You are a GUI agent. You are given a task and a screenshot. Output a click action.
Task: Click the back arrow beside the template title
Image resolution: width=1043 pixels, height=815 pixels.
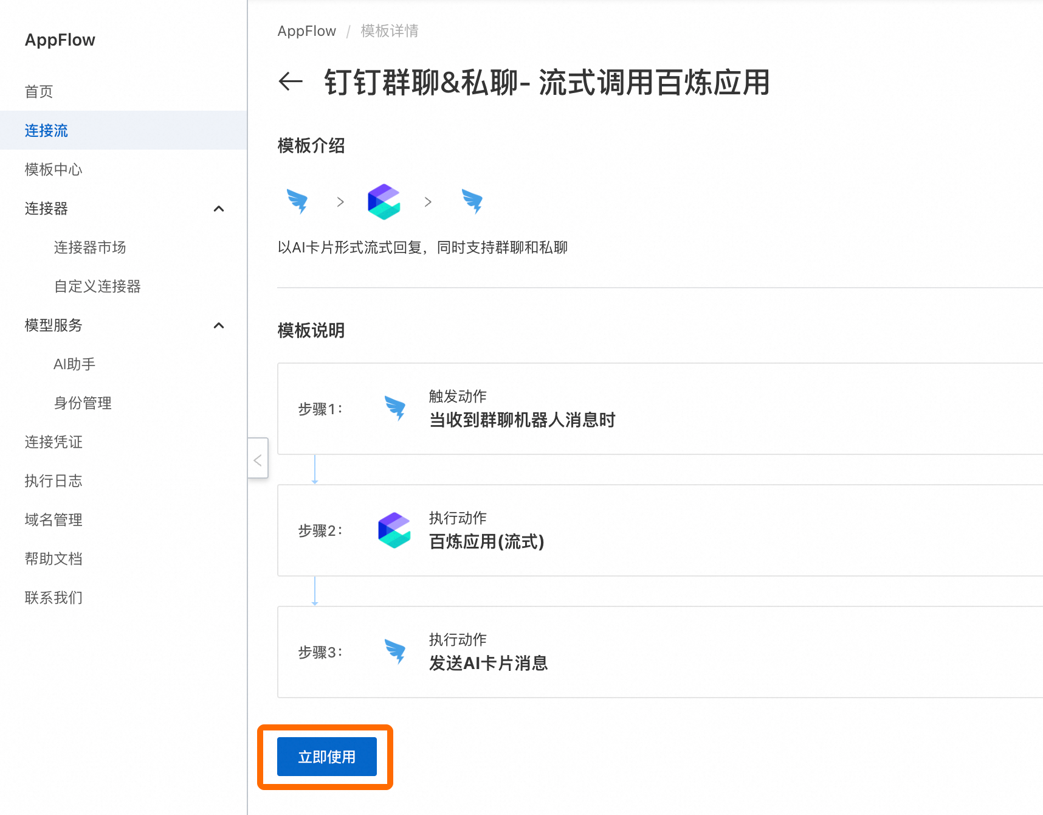[291, 81]
